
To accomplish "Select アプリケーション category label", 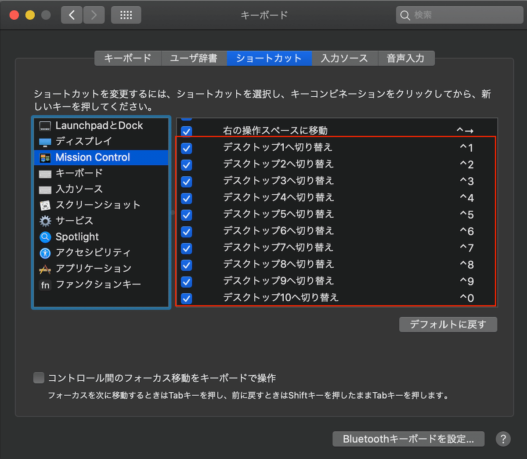I will (x=94, y=268).
